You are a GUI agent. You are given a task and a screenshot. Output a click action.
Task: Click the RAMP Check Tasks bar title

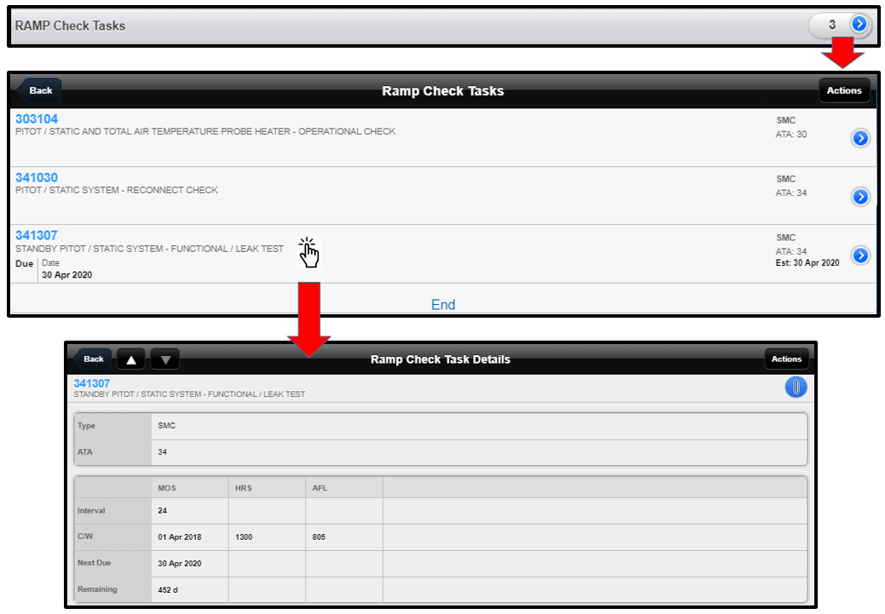70,26
